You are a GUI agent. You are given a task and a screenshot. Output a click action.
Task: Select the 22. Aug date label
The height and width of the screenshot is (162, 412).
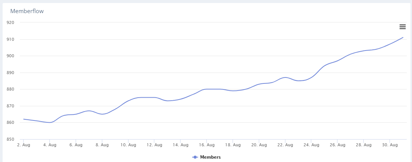[285, 144]
